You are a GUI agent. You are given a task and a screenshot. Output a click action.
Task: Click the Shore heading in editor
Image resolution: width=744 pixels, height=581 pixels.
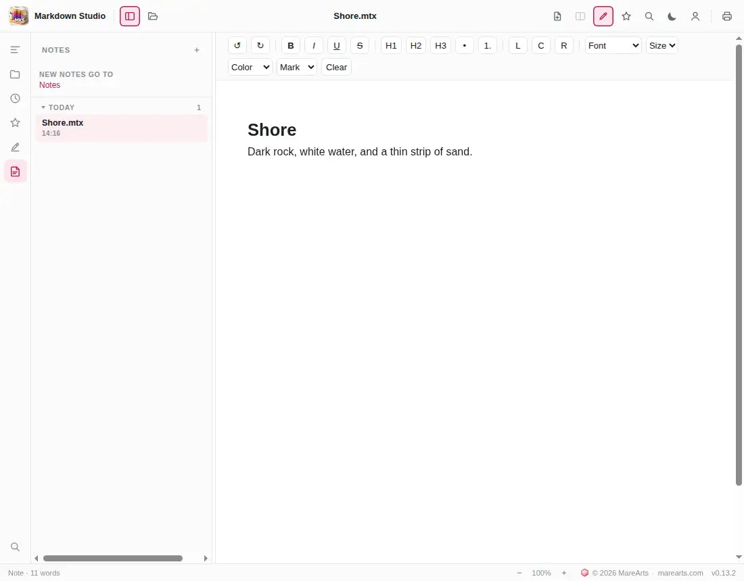coord(272,130)
